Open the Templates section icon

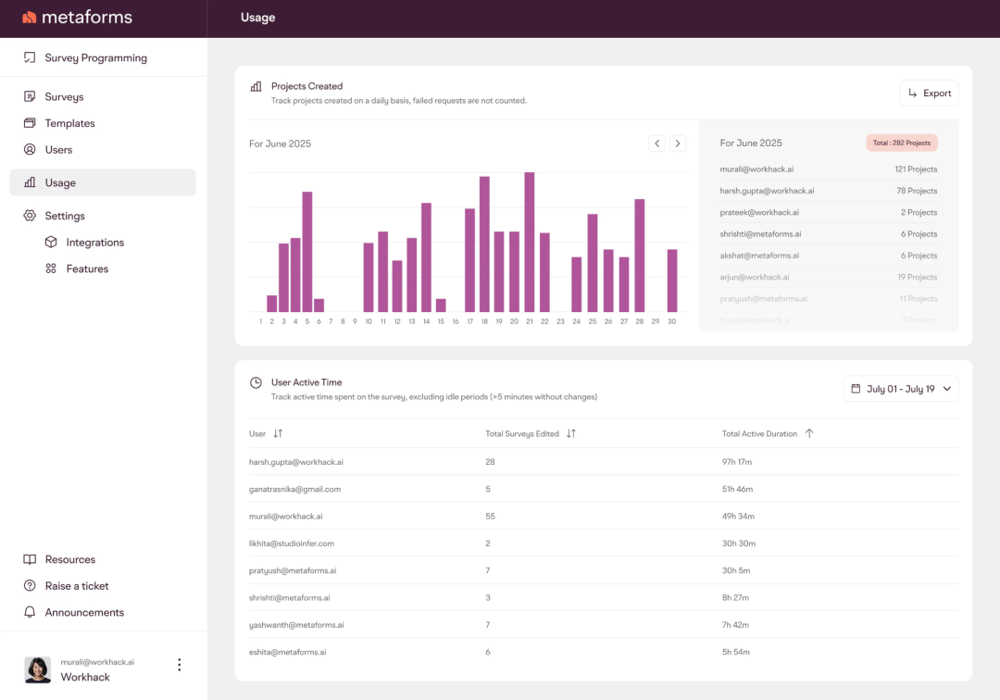coord(30,123)
